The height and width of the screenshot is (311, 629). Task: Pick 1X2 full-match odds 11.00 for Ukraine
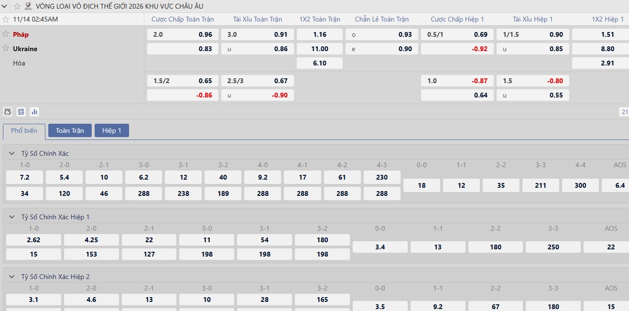[319, 49]
